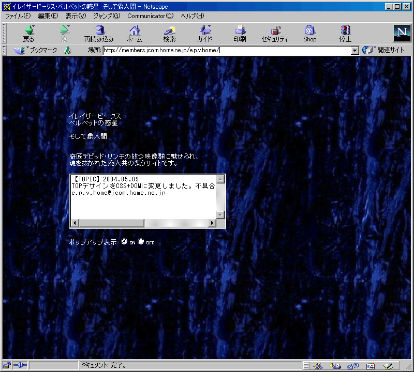Open Inbox mail icon in component bar
This screenshot has width=414, height=372.
(335, 366)
